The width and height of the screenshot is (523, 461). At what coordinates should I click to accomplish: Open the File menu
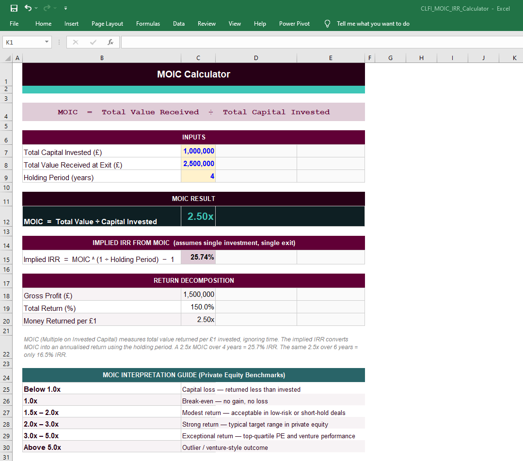point(14,23)
